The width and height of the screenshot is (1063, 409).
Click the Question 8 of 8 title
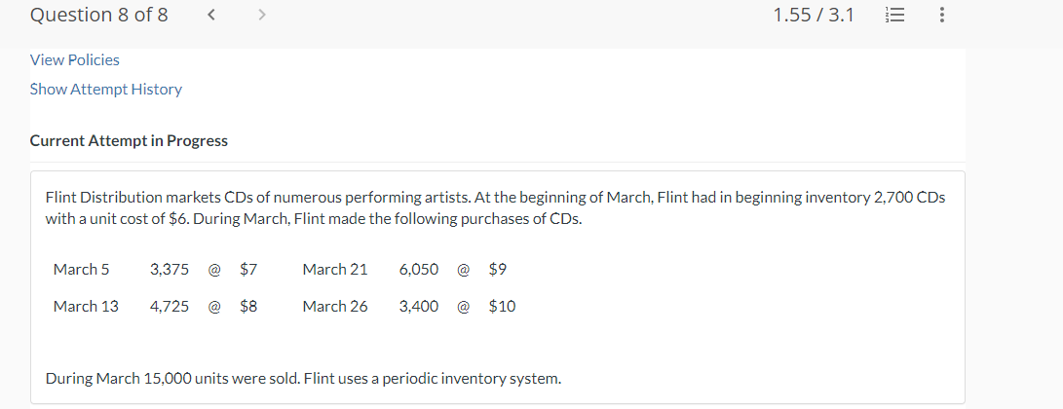tap(98, 16)
